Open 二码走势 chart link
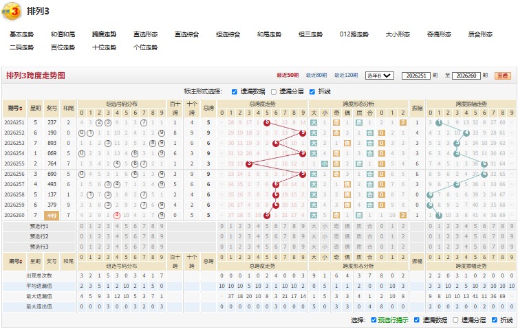 21,47
